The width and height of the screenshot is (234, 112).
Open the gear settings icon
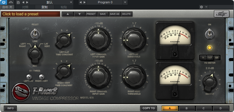(x=201, y=7)
